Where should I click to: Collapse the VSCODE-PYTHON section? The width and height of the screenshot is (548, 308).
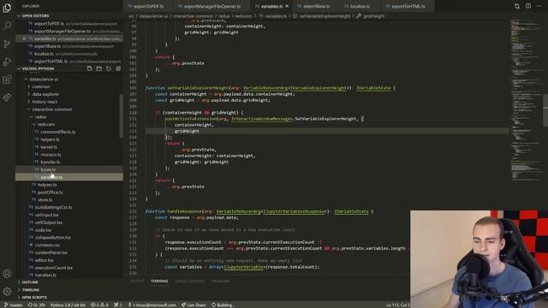(x=38, y=68)
